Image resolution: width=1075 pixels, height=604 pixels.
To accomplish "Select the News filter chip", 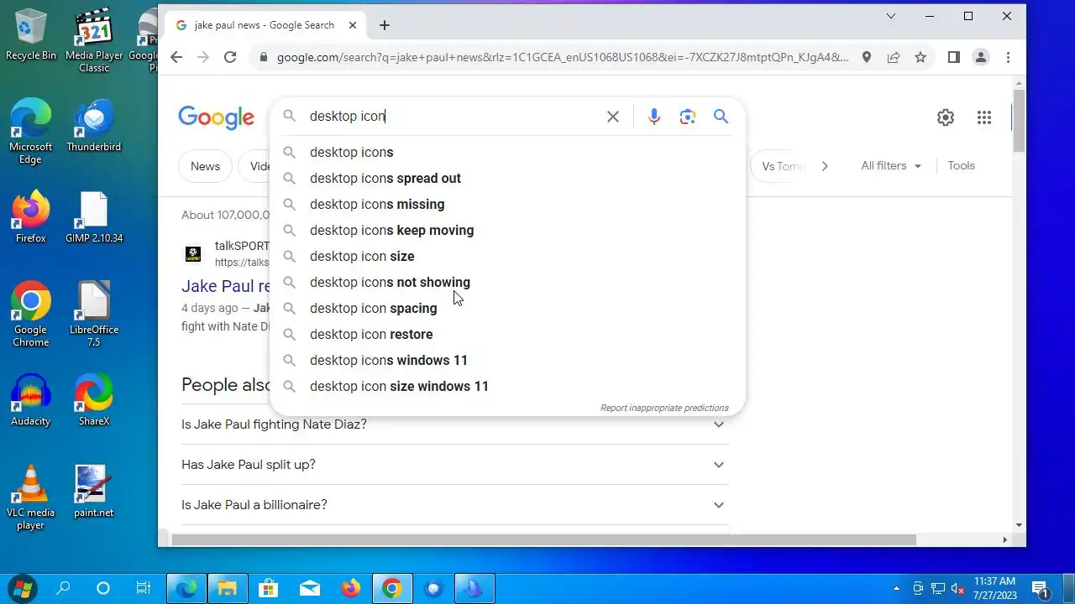I will [205, 166].
